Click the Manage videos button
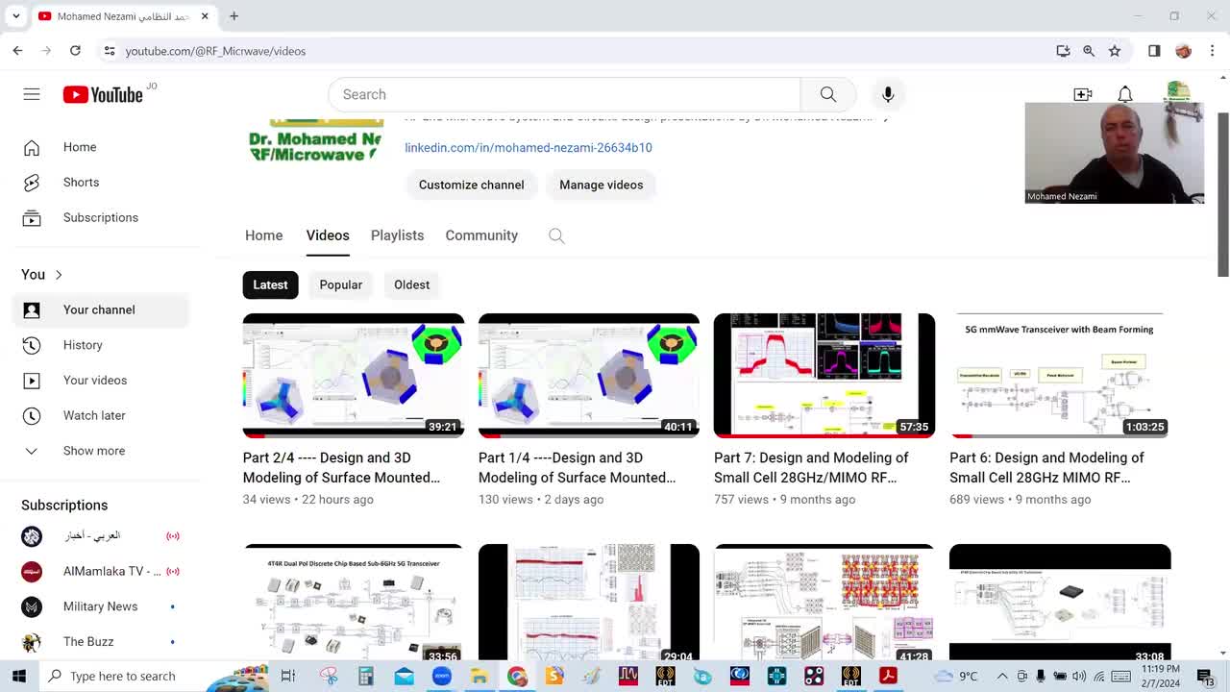1230x692 pixels. [602, 185]
